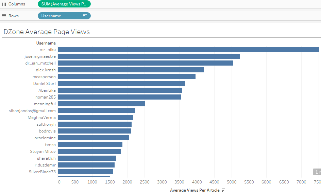The image size is (321, 194).
Task: Click the 2500 tick on the axis
Action: coord(145,182)
